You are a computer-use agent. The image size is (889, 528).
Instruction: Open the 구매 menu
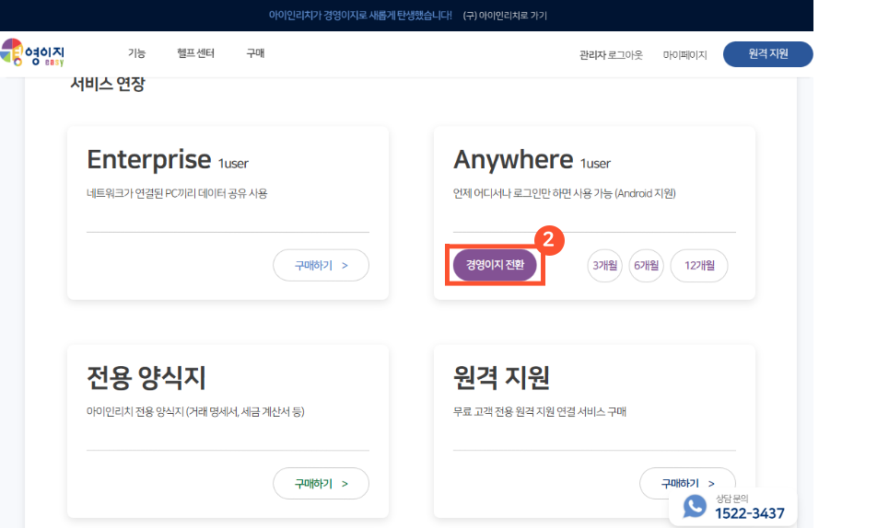[255, 54]
